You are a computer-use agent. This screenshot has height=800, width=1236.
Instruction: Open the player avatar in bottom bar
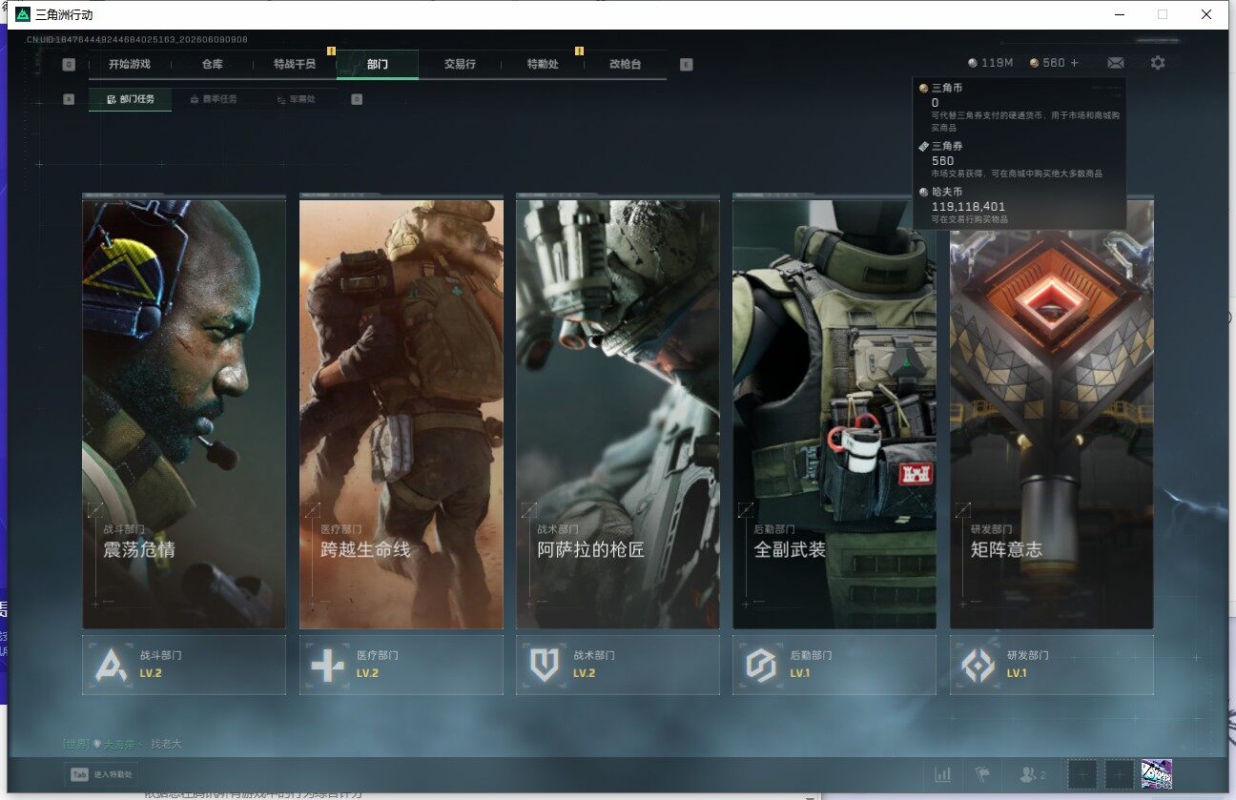[1157, 774]
